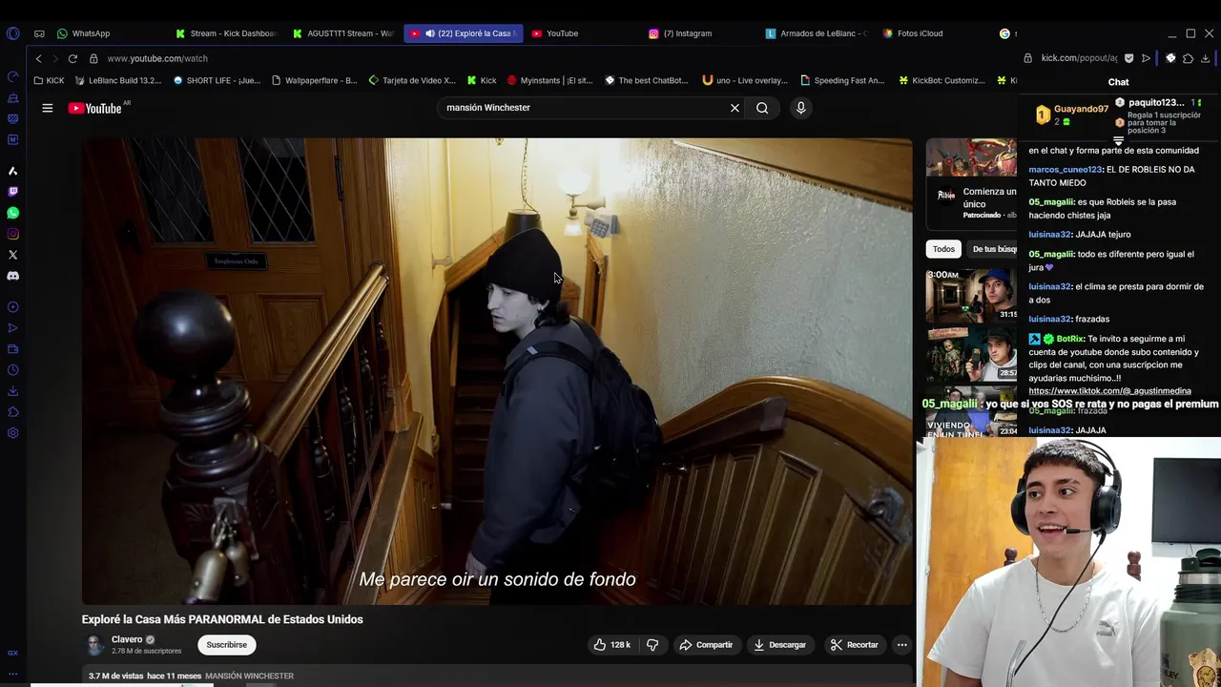Mute audio on the playing Exploré tab

(x=430, y=33)
